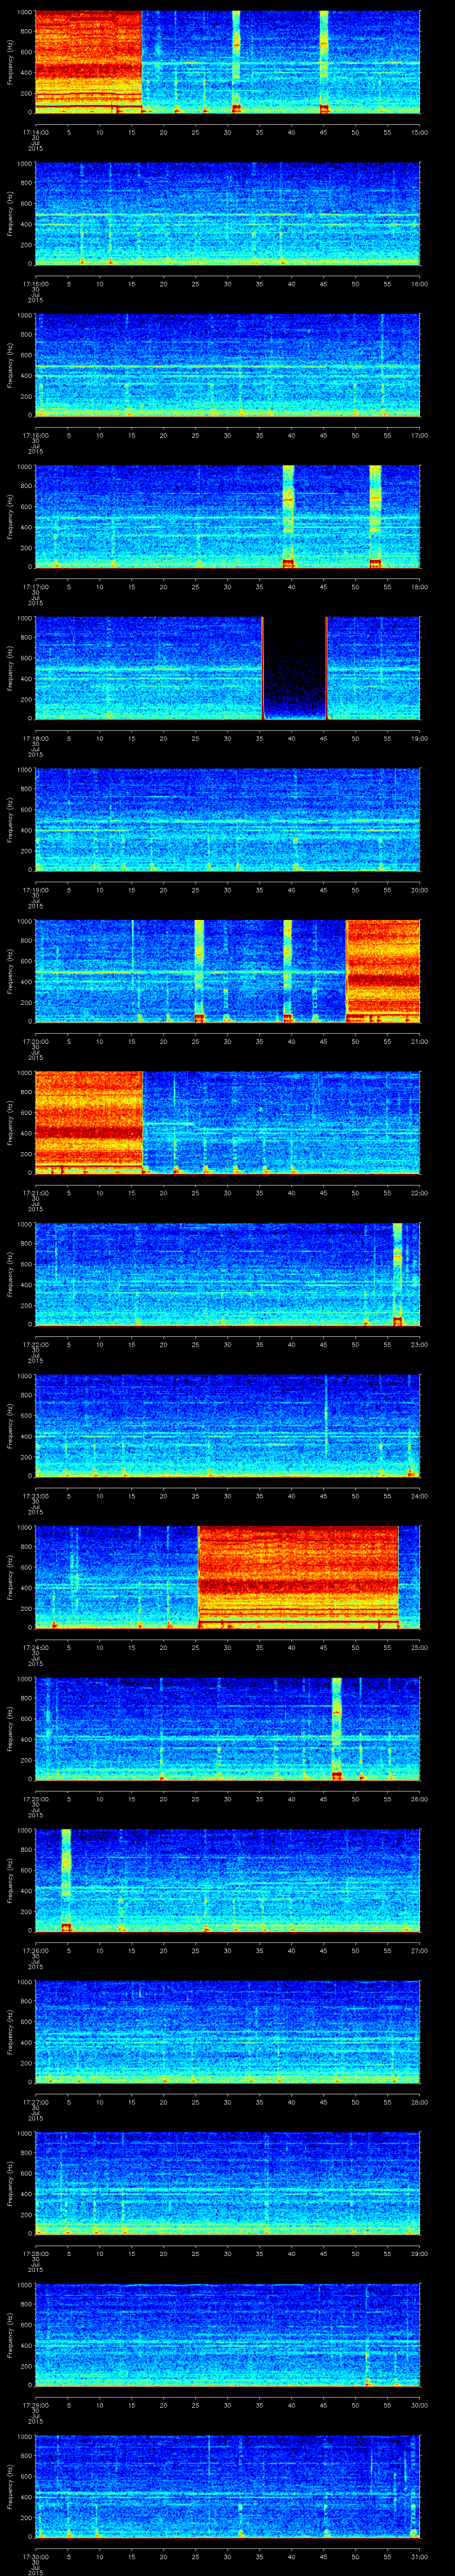Click the 17:29:00 start time label
455x2576 pixels.
tap(35, 2405)
